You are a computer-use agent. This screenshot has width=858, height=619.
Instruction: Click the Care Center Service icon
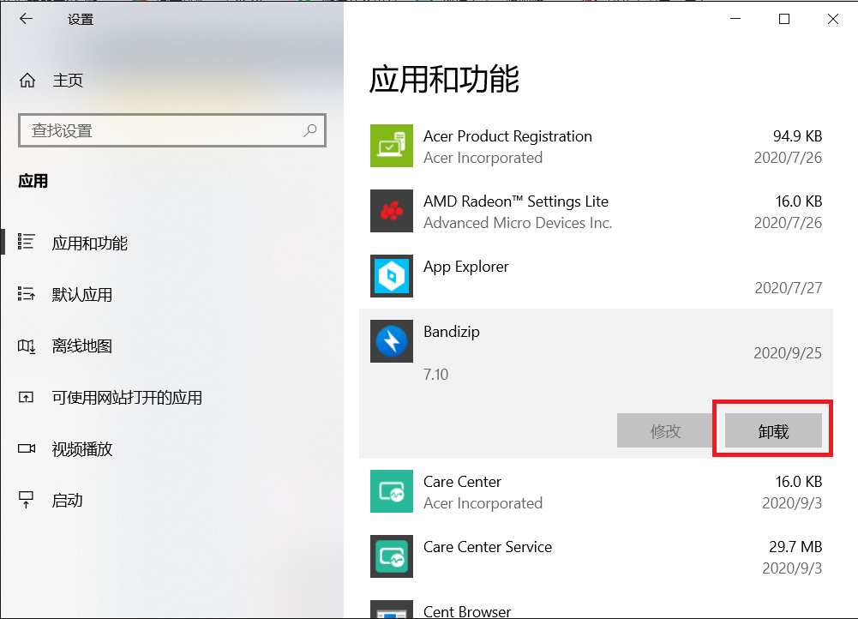pyautogui.click(x=391, y=556)
